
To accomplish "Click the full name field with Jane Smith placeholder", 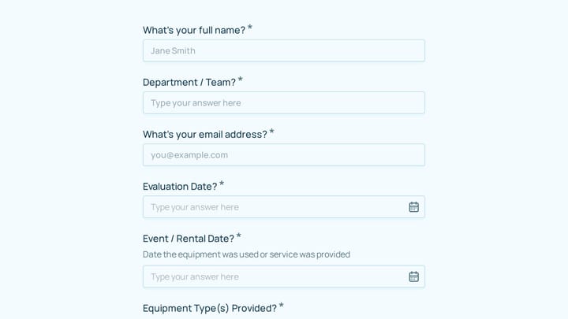I will [x=284, y=50].
